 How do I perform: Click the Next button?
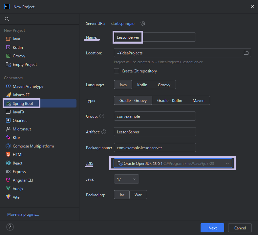(x=212, y=228)
